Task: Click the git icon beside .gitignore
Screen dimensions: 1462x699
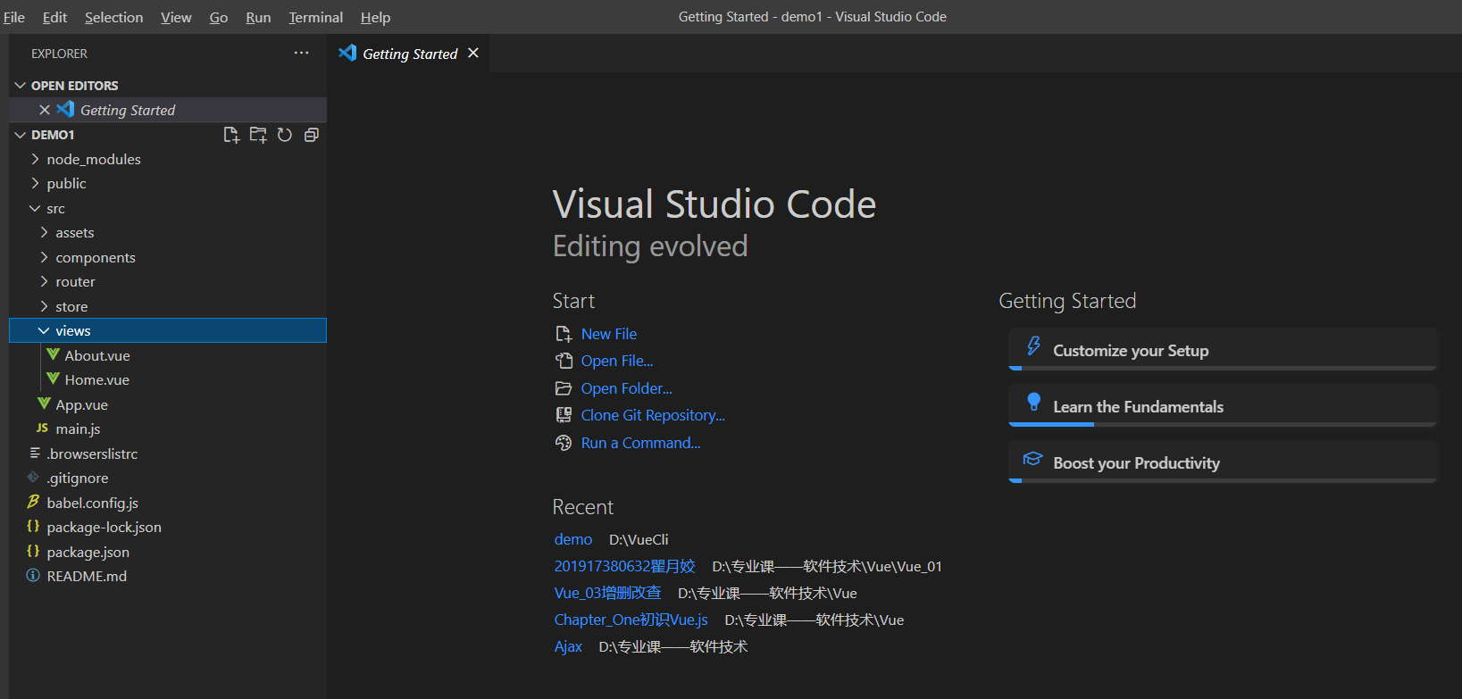Action: 33,477
